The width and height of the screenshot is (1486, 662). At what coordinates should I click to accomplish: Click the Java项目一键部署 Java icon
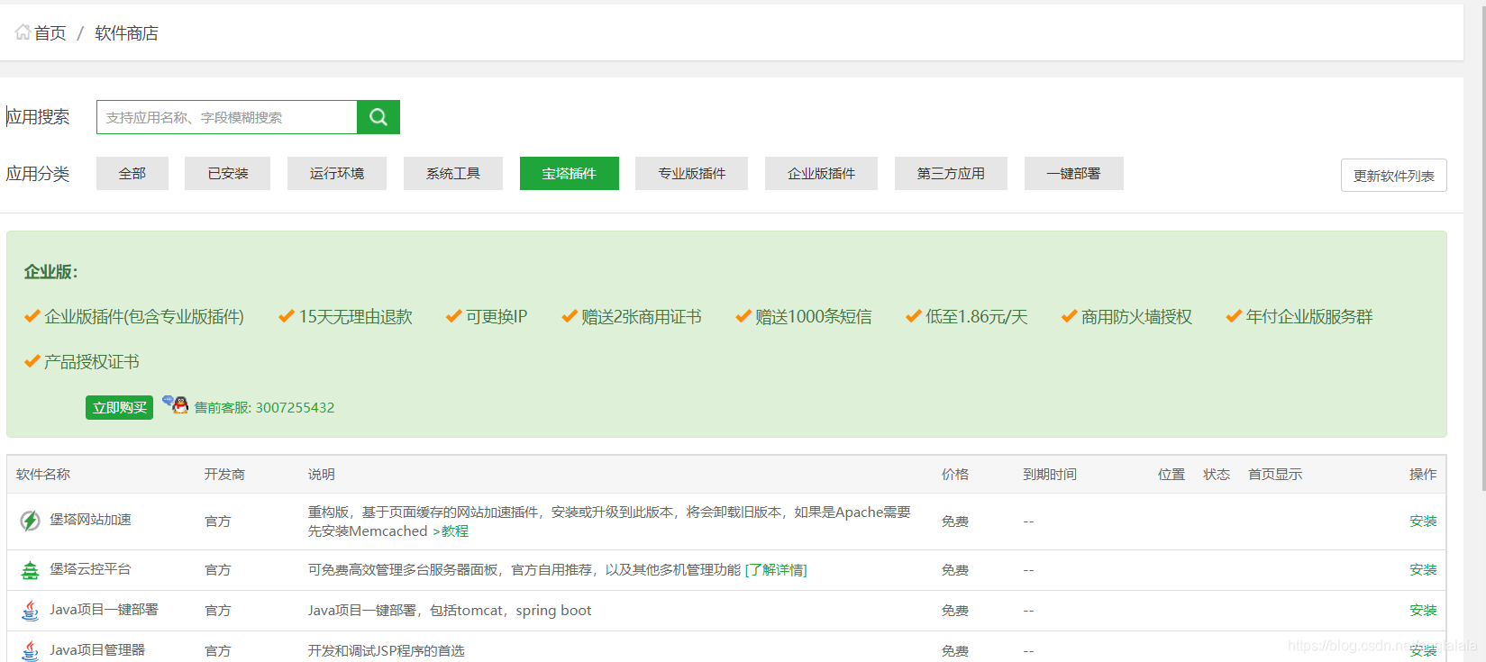coord(30,611)
